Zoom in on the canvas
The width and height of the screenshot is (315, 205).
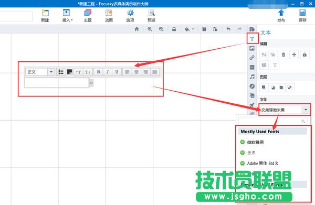[150, 29]
